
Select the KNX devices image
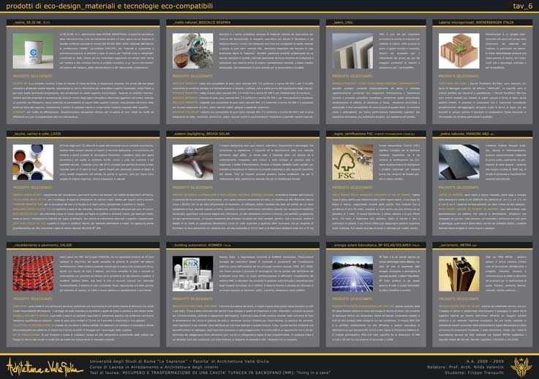click(x=193, y=274)
